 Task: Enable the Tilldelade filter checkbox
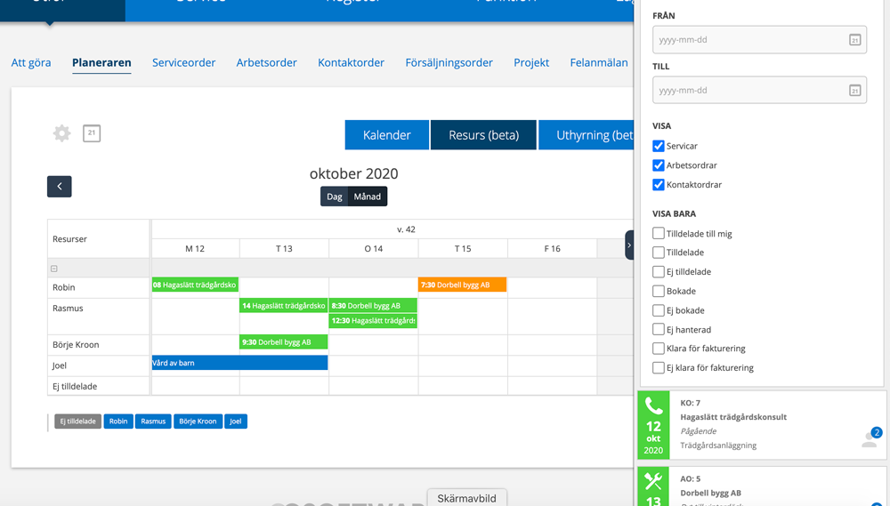(x=659, y=253)
